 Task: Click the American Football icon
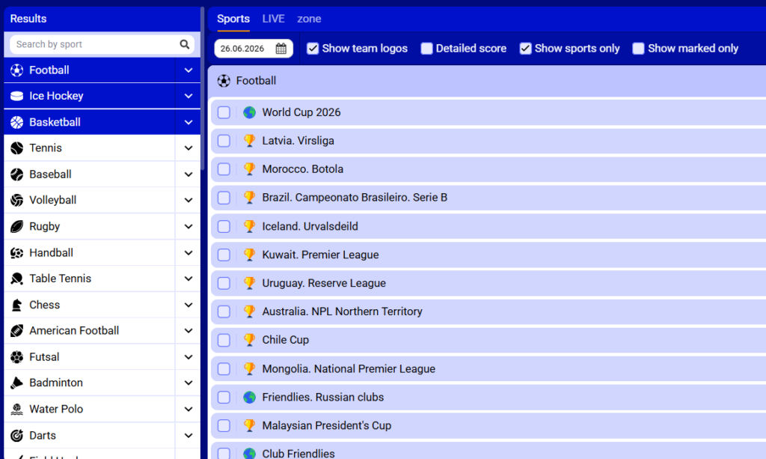pyautogui.click(x=16, y=331)
